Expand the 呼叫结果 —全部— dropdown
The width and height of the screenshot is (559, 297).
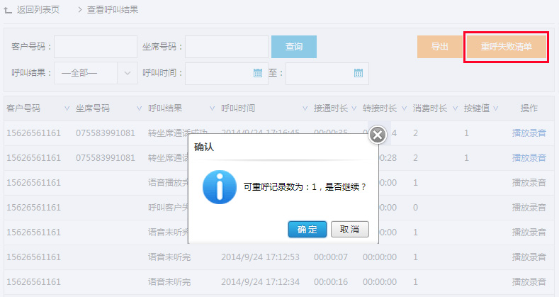pos(127,72)
